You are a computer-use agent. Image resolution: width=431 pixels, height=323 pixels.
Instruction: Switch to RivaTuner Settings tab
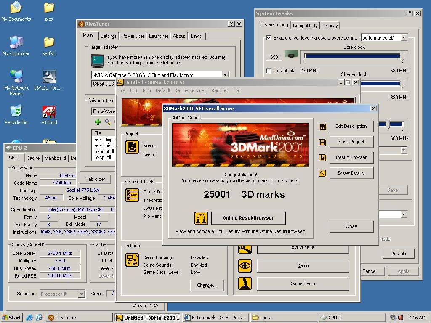coord(109,36)
